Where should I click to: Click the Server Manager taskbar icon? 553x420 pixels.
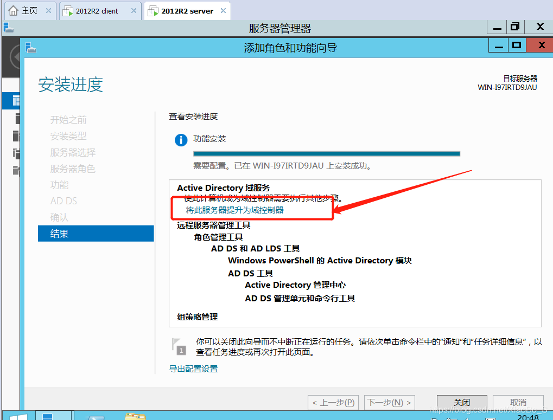[x=47, y=416]
